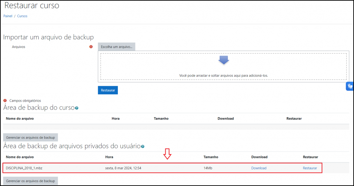Click the red required icon beside Arquivos
The height and width of the screenshot is (186, 354).
(x=91, y=47)
